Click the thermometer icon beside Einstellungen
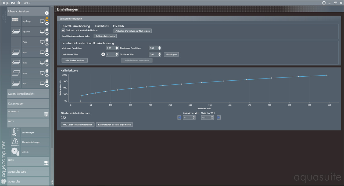 point(15,132)
